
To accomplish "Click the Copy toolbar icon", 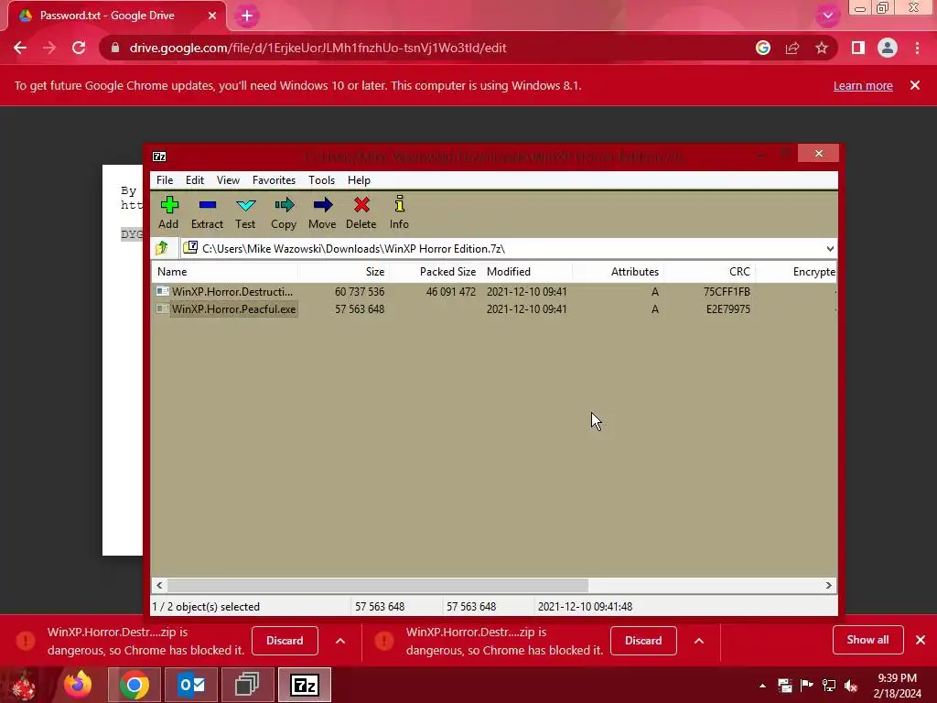I will [x=284, y=212].
